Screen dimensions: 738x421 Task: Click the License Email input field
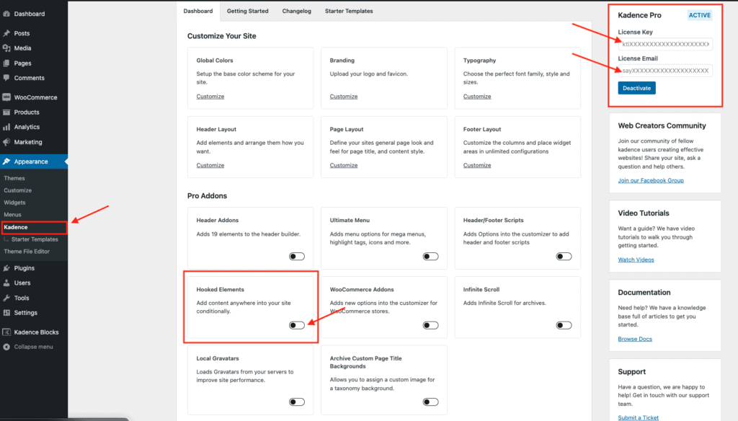(x=665, y=71)
